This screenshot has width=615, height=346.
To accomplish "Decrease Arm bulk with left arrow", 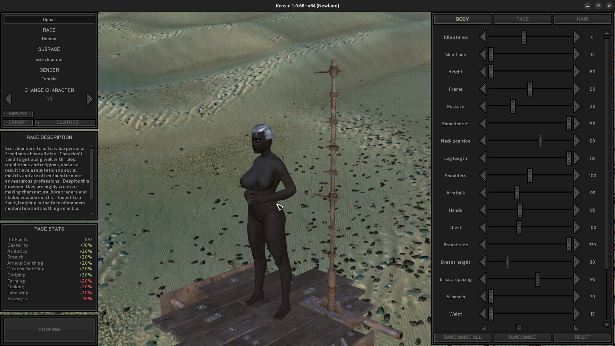I will [483, 193].
